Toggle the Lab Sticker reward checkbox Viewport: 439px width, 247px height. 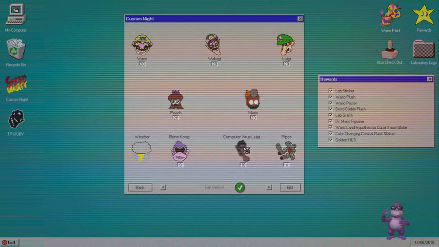click(x=330, y=90)
